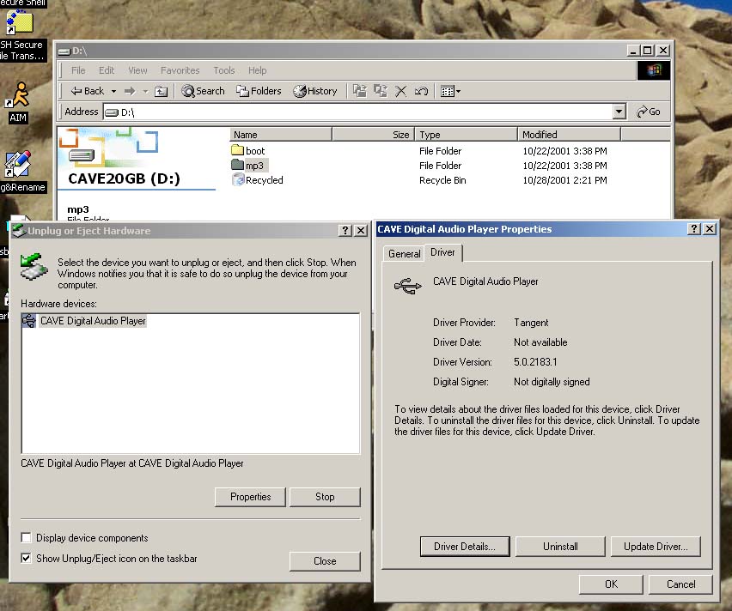Open the Favorites menu

click(x=180, y=70)
